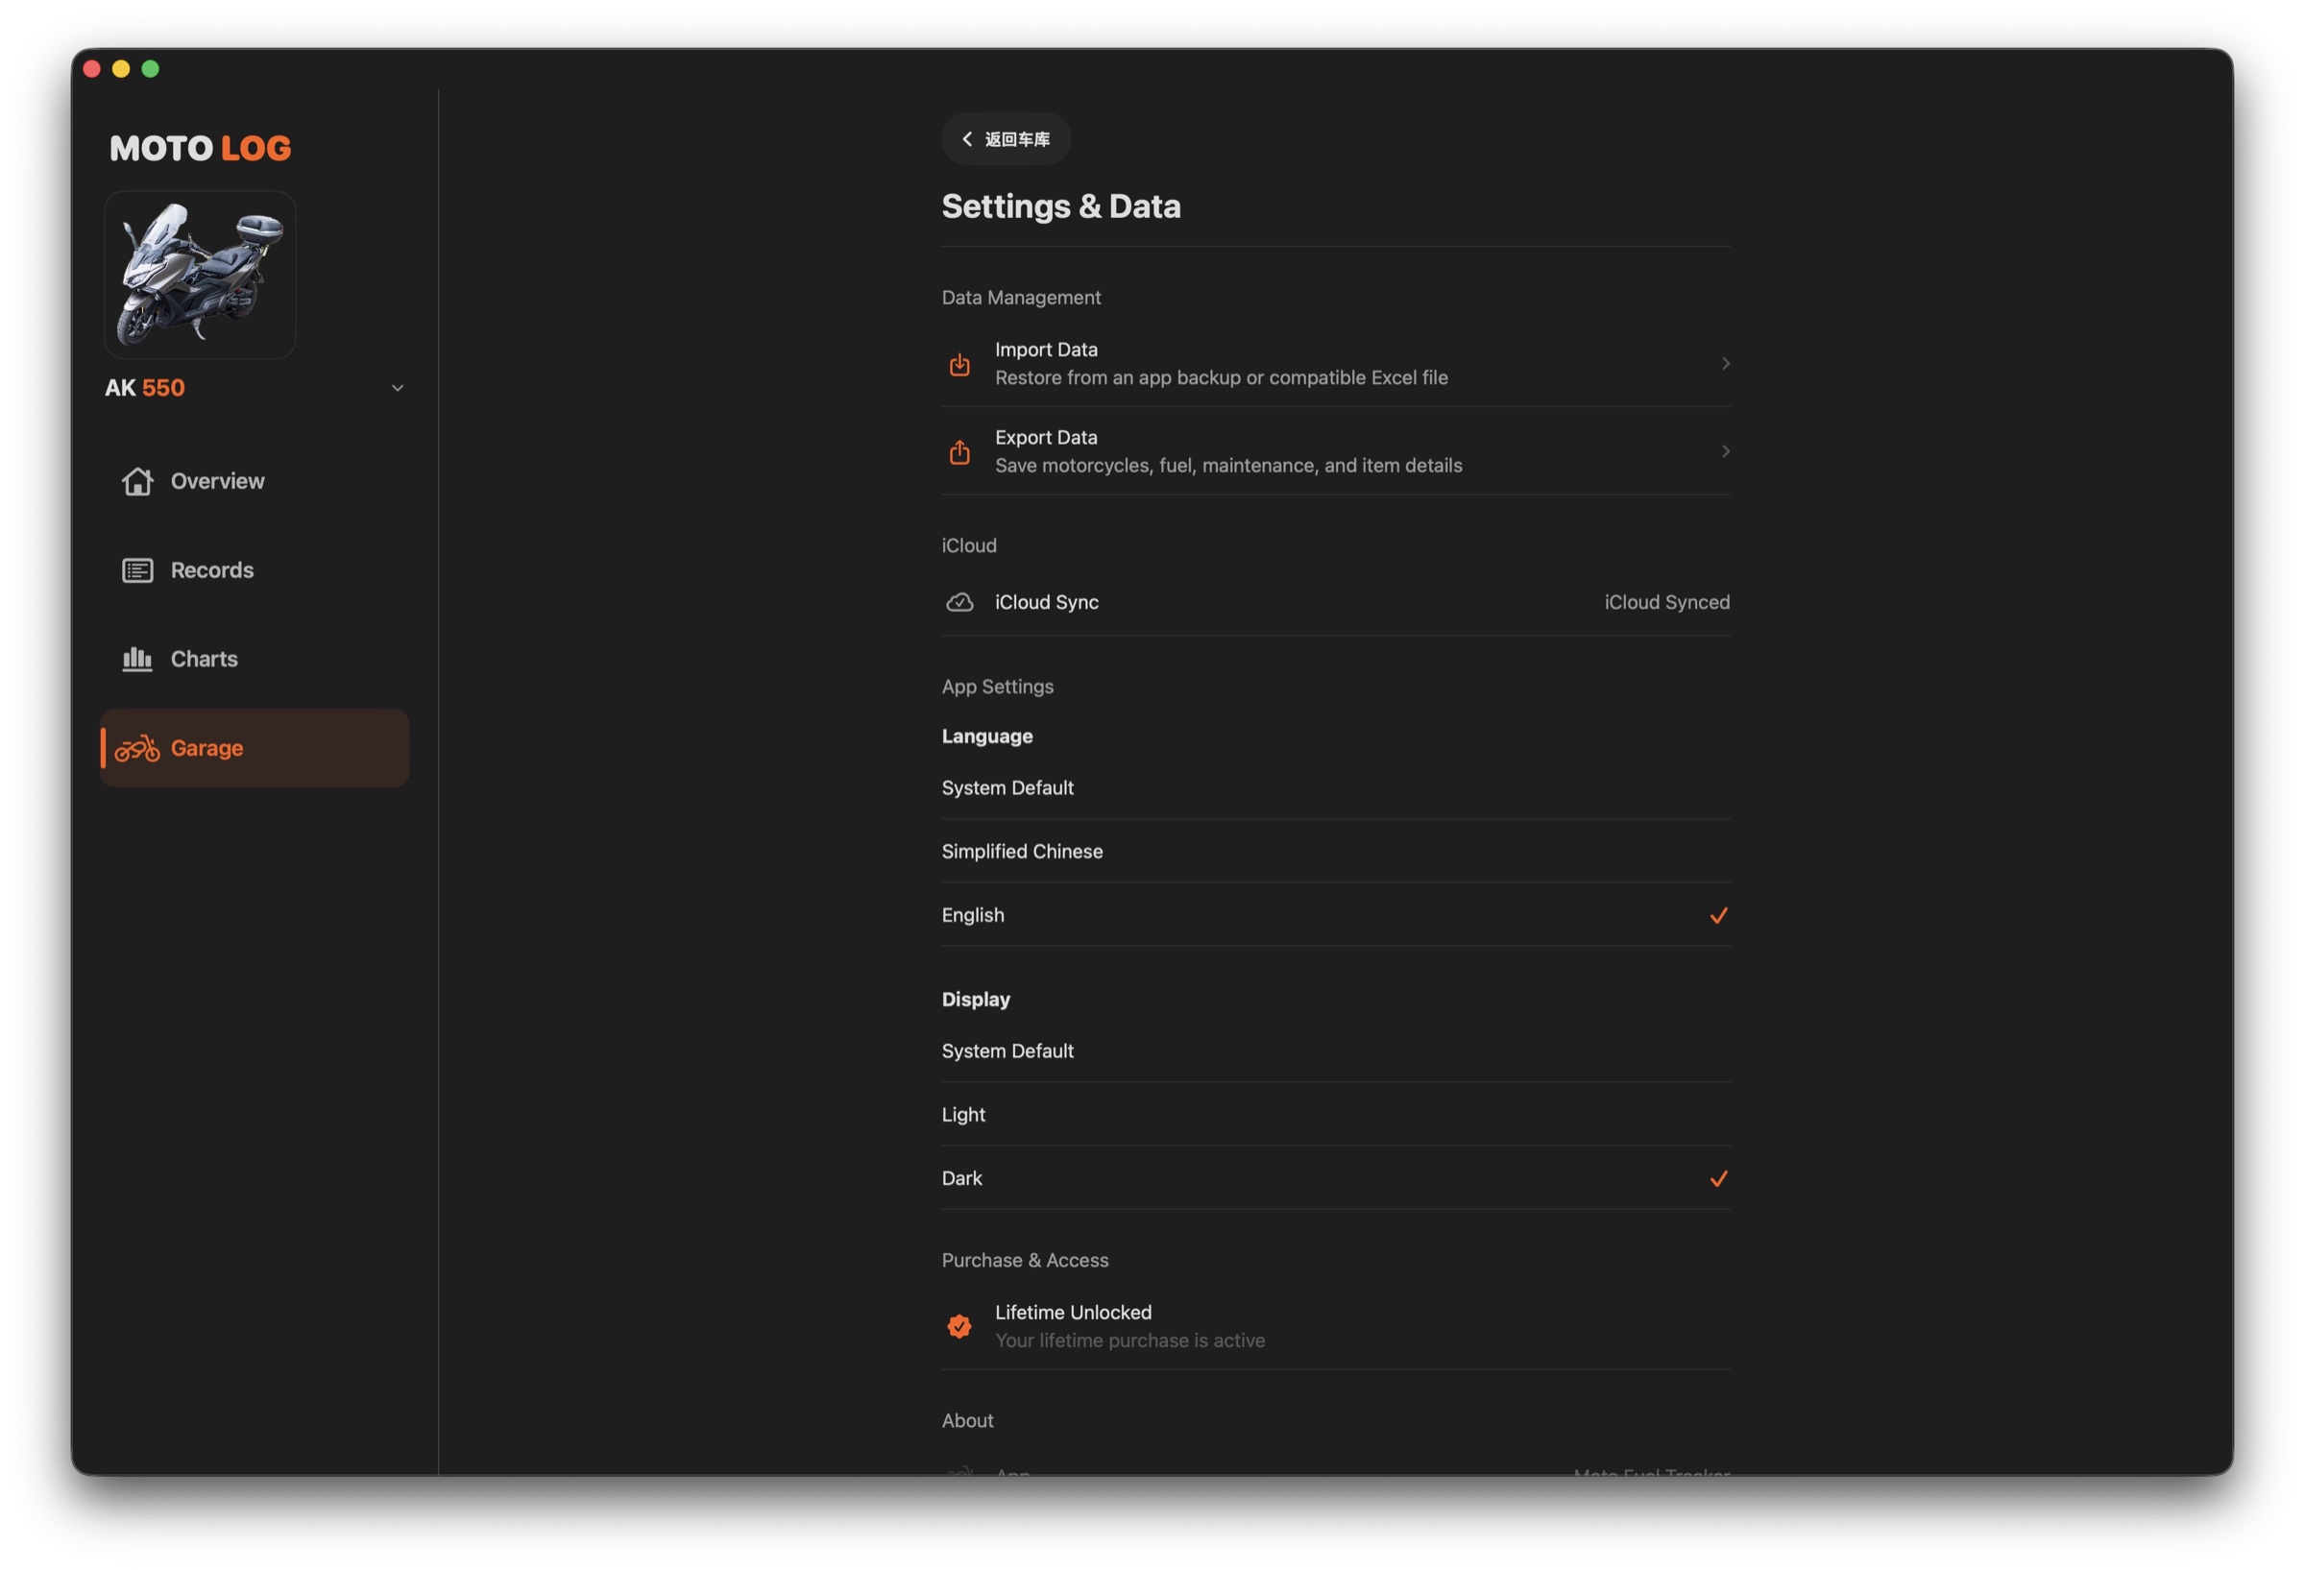This screenshot has width=2305, height=1570.
Task: Click 'Restore from an app backup' description
Action: [x=1221, y=378]
